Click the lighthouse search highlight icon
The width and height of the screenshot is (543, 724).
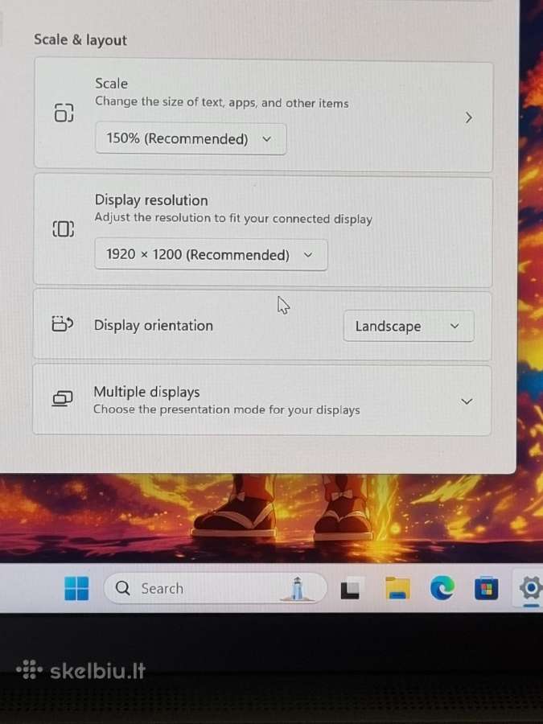(298, 588)
